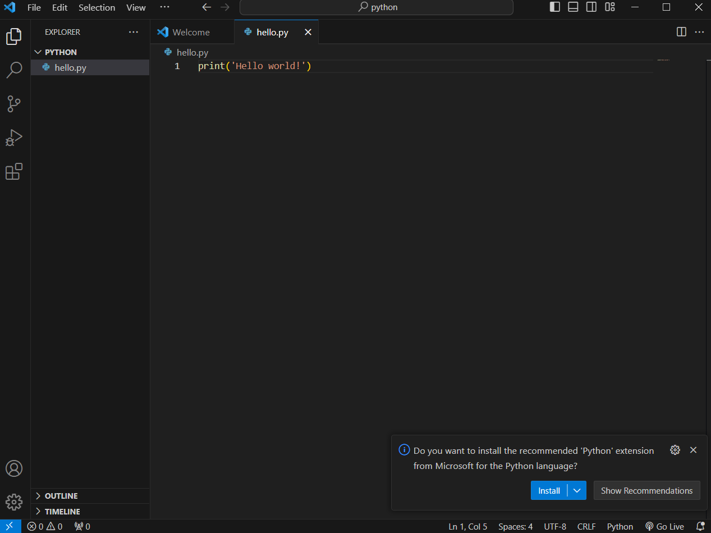
Task: Open the Extensions view
Action: click(x=14, y=171)
